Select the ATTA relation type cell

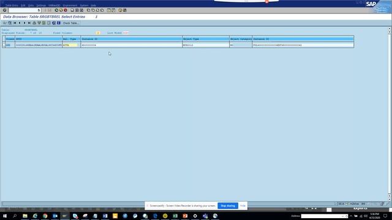point(71,45)
